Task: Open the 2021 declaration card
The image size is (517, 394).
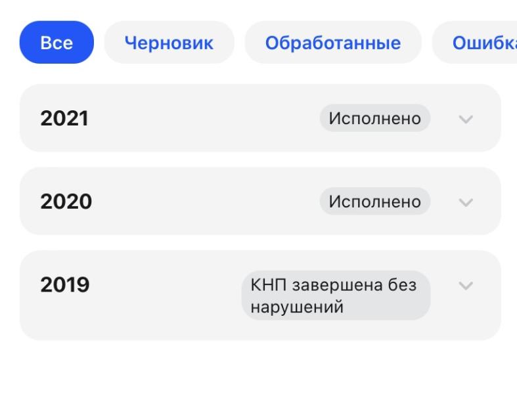Action: pos(197,119)
